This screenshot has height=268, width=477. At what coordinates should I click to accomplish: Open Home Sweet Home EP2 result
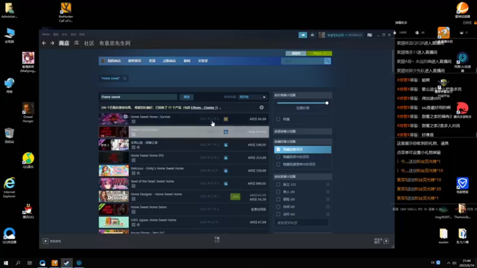(184, 158)
